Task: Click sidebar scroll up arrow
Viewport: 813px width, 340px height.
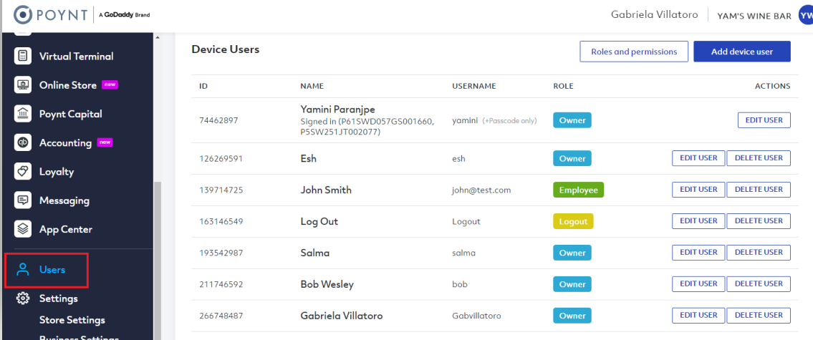Action: tap(158, 37)
